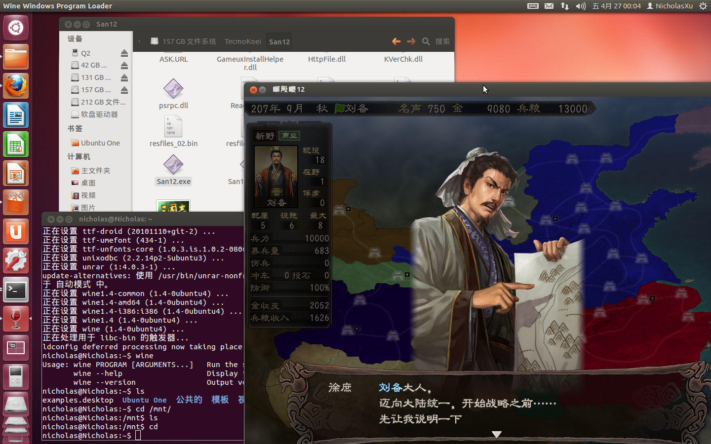Open the system gear session menu
The height and width of the screenshot is (444, 711).
pos(703,6)
